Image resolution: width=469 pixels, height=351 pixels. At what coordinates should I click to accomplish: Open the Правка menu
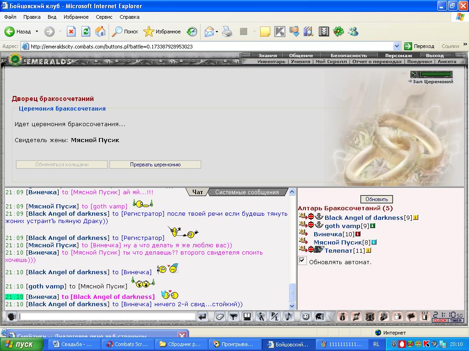(x=32, y=17)
